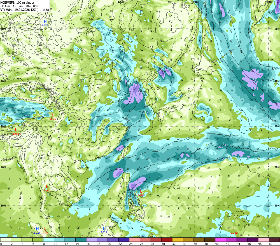This screenshot has width=280, height=246.
Task: Choose the golden yellow 32–34 legend swatch
Action: click(x=178, y=240)
